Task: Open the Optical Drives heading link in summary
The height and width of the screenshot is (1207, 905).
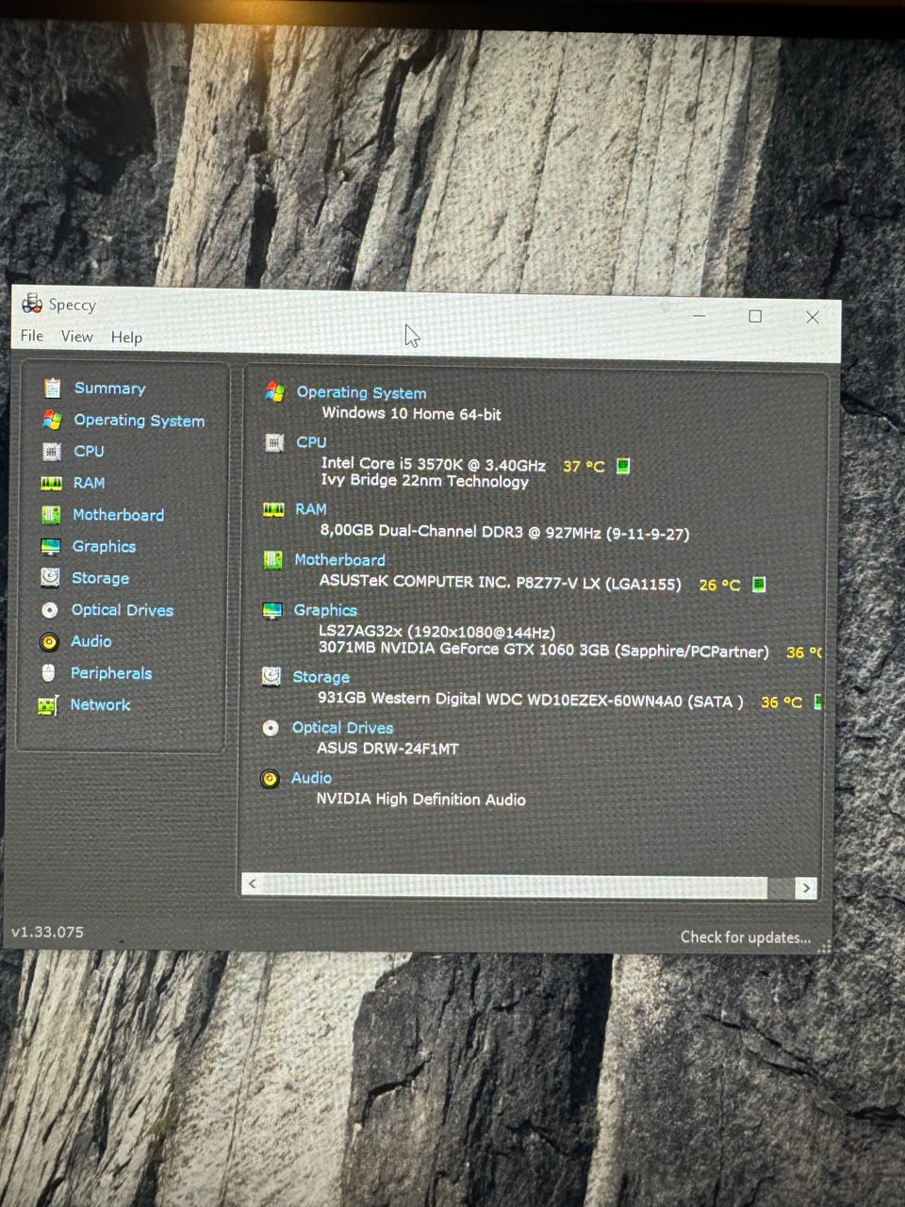Action: [x=342, y=728]
